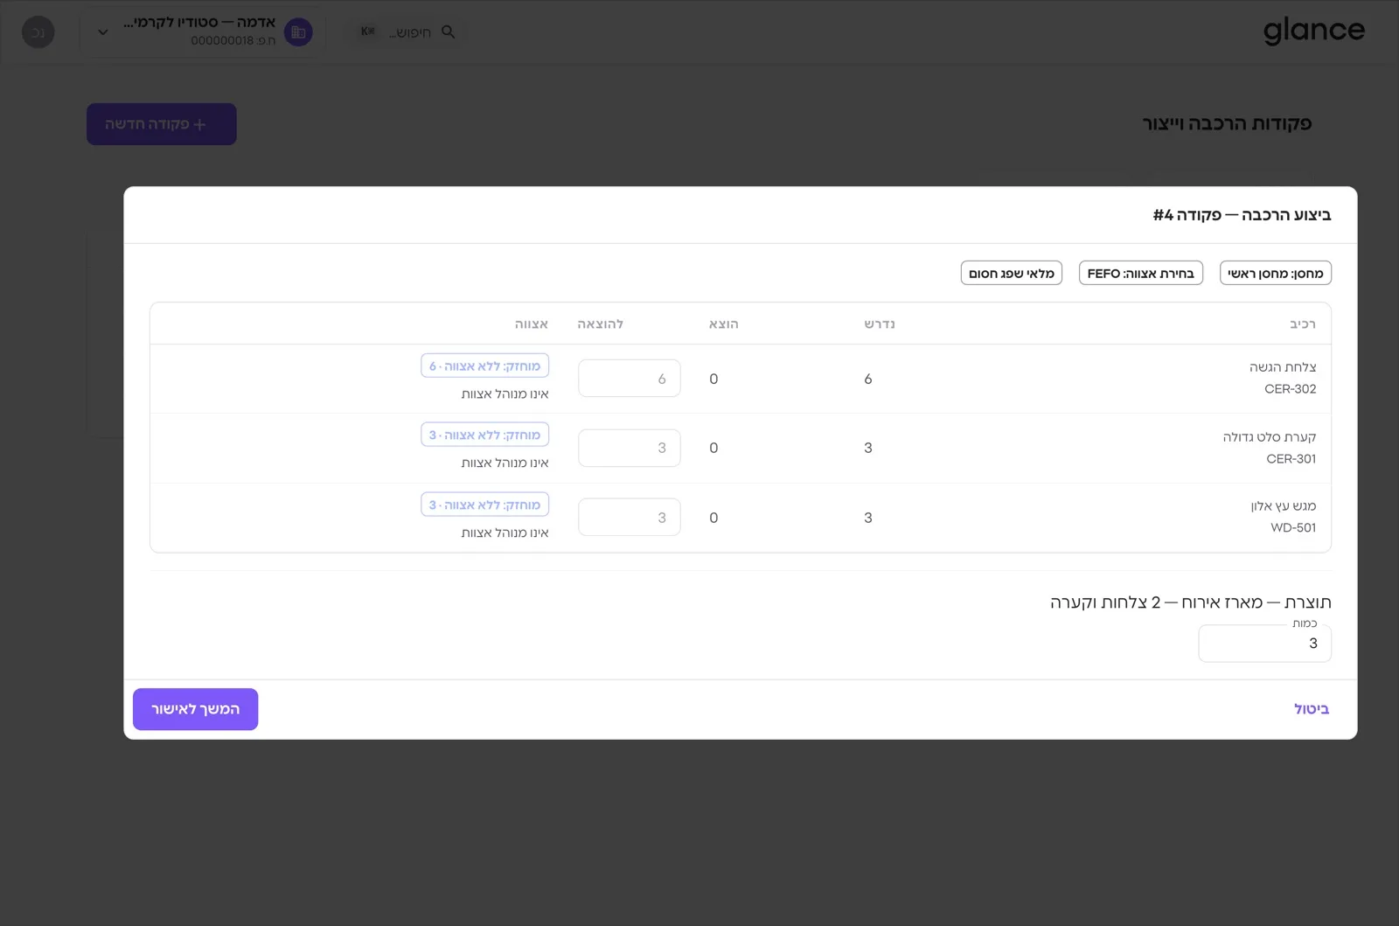Image resolution: width=1399 pixels, height=926 pixels.
Task: Click the search magnifier icon
Action: click(449, 31)
